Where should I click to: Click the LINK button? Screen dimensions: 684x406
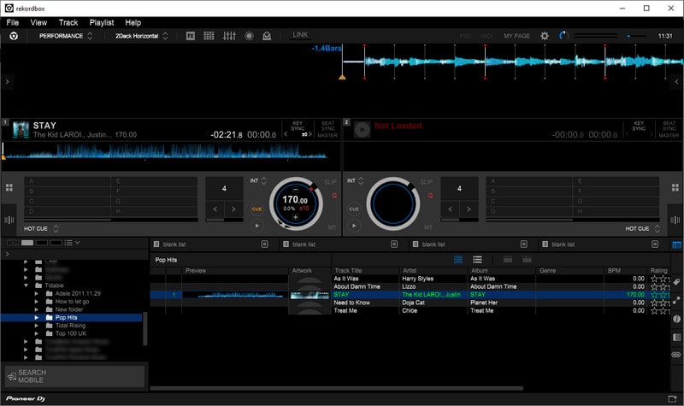300,35
